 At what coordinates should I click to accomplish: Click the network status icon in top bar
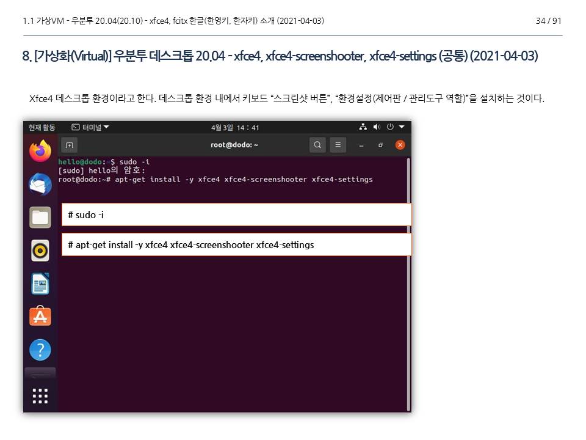[x=363, y=127]
